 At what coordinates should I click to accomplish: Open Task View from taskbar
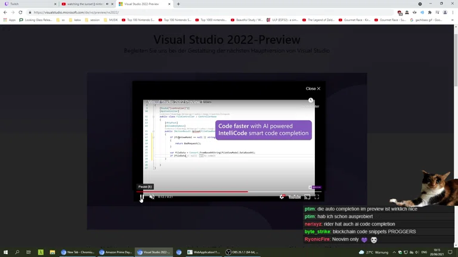click(29, 252)
